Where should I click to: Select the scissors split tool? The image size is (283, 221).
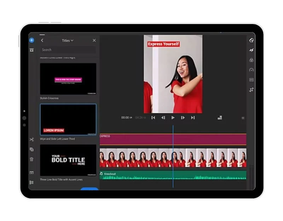[x=31, y=140]
